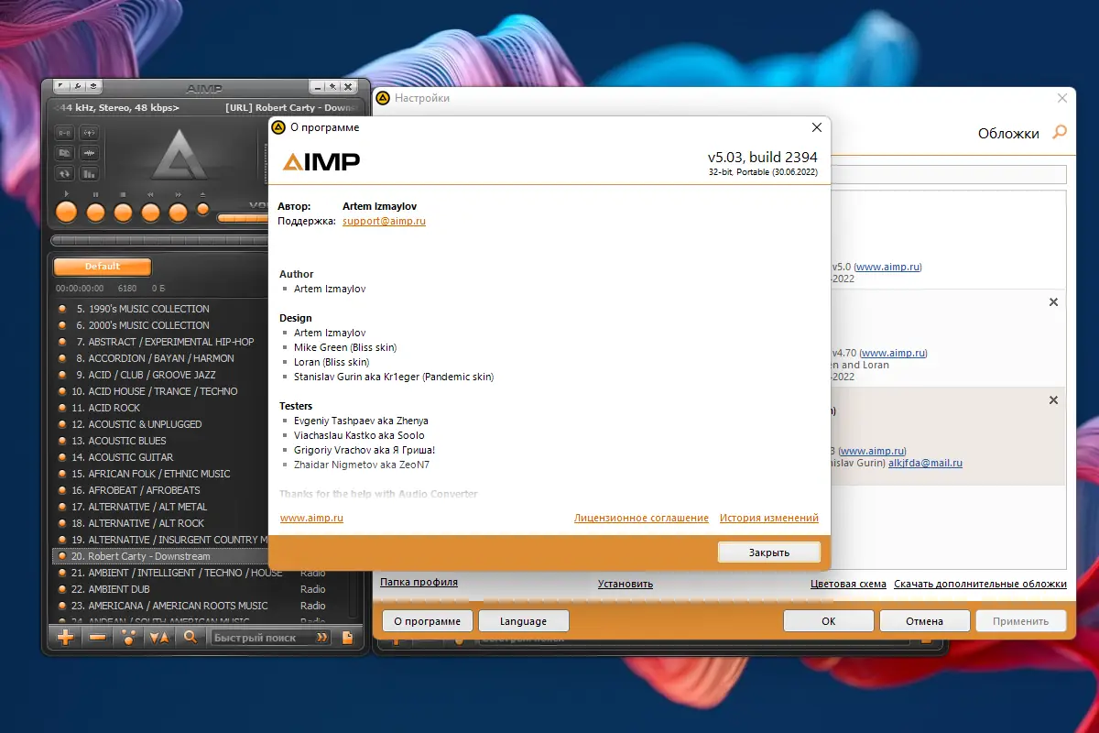The height and width of the screenshot is (733, 1099).
Task: Toggle the A-B repeat button
Action: click(64, 133)
